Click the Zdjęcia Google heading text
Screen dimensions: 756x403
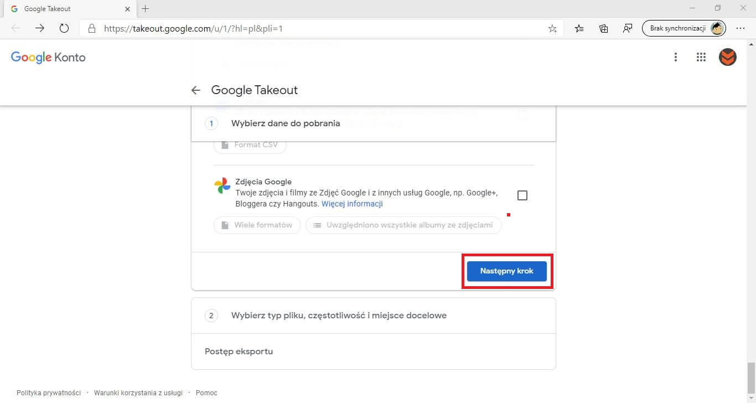(x=263, y=182)
